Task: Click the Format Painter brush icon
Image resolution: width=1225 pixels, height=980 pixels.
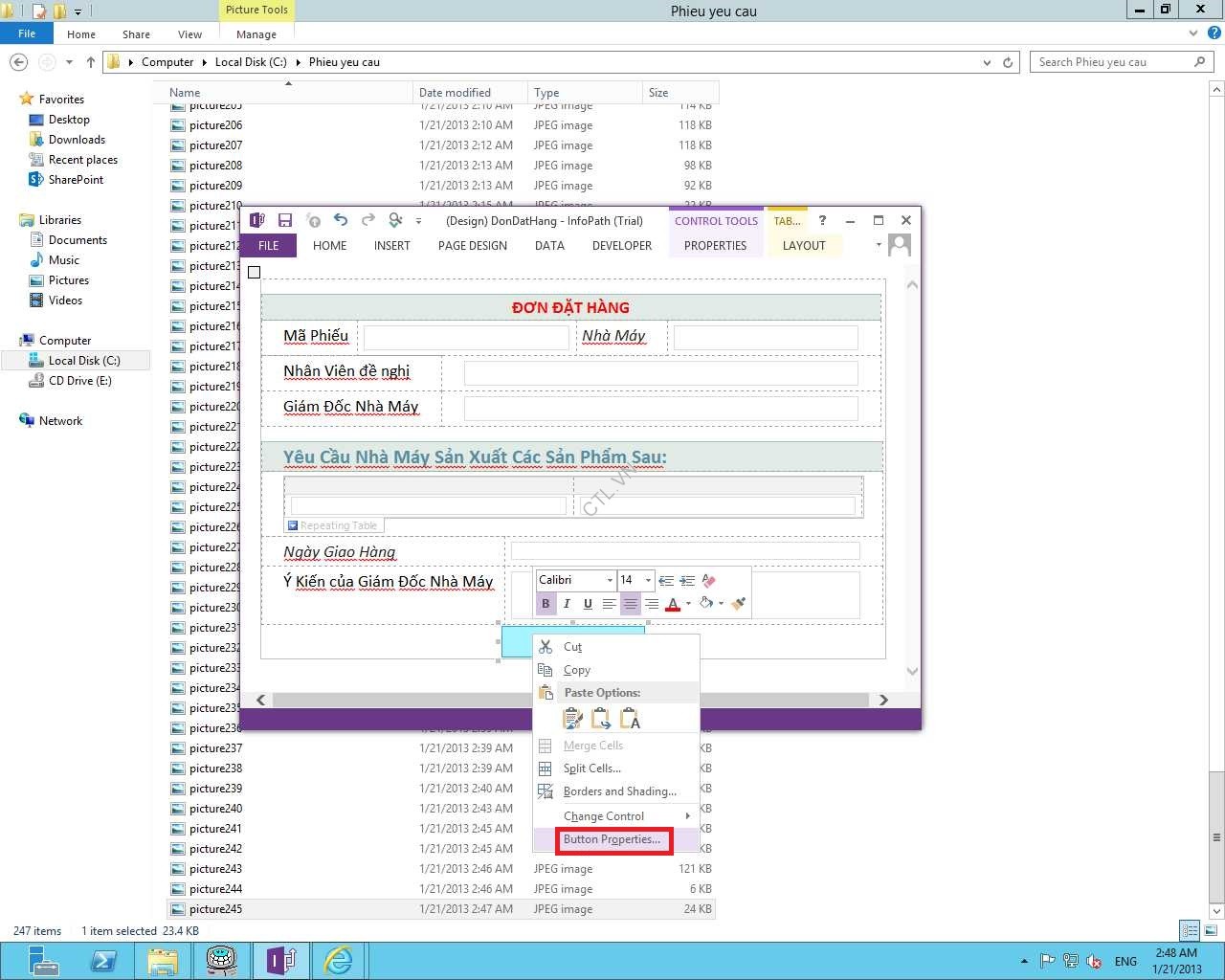Action: 738,603
